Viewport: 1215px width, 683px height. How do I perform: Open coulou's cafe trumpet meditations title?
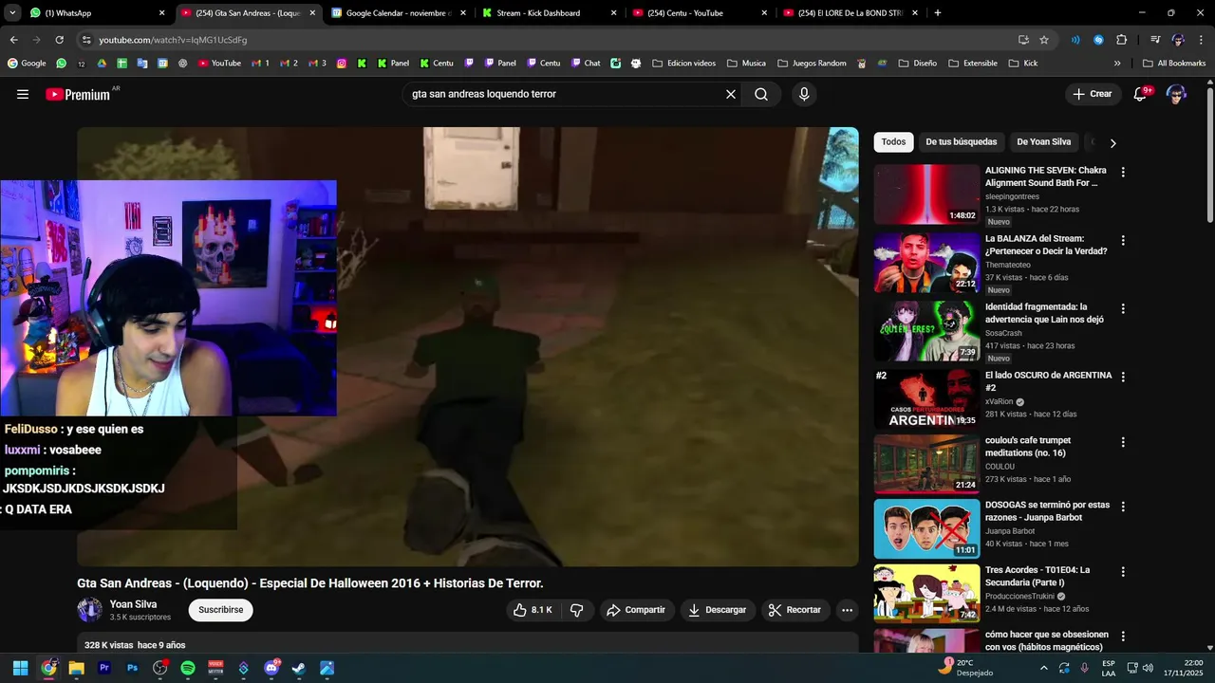1028,447
